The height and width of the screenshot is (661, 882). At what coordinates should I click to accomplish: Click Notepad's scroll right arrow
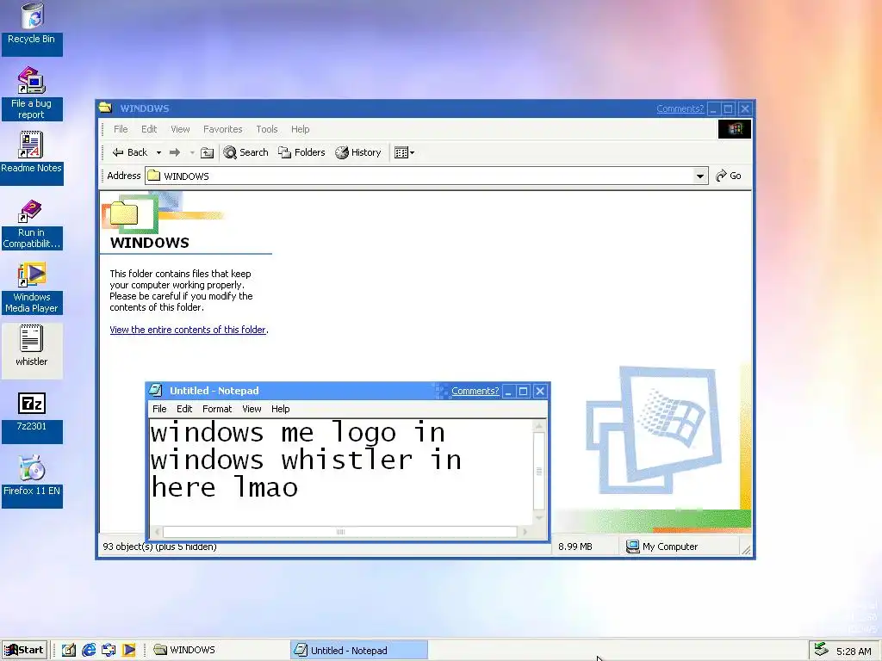[525, 532]
